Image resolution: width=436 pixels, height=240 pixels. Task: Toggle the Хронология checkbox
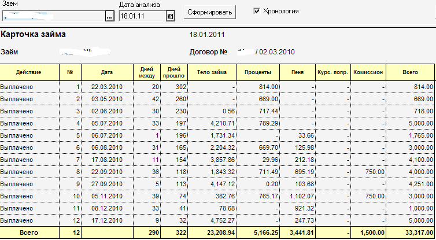(257, 11)
